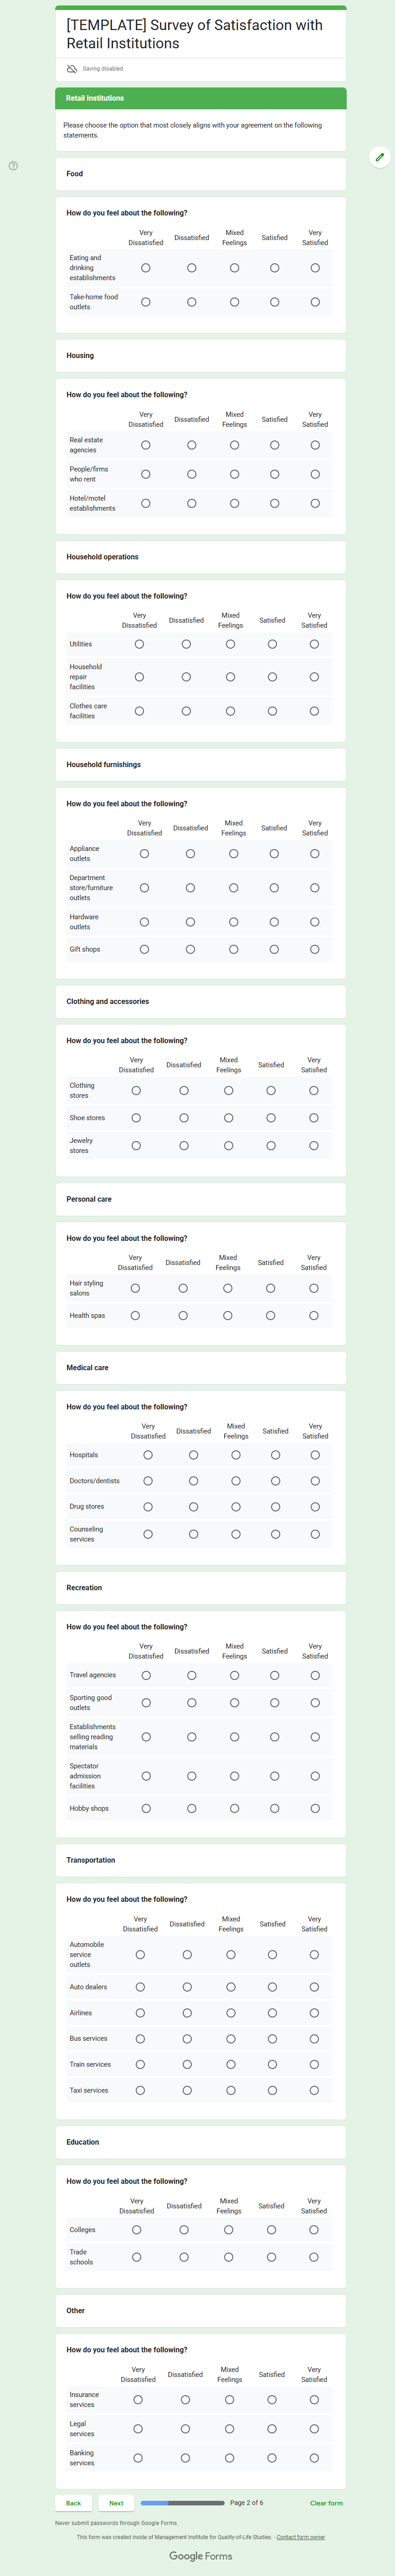Click the Saving disabled cloud icon
Screen dimensions: 395x2576
tap(72, 69)
